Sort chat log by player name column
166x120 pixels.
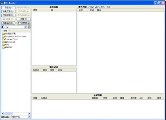click(x=36, y=70)
